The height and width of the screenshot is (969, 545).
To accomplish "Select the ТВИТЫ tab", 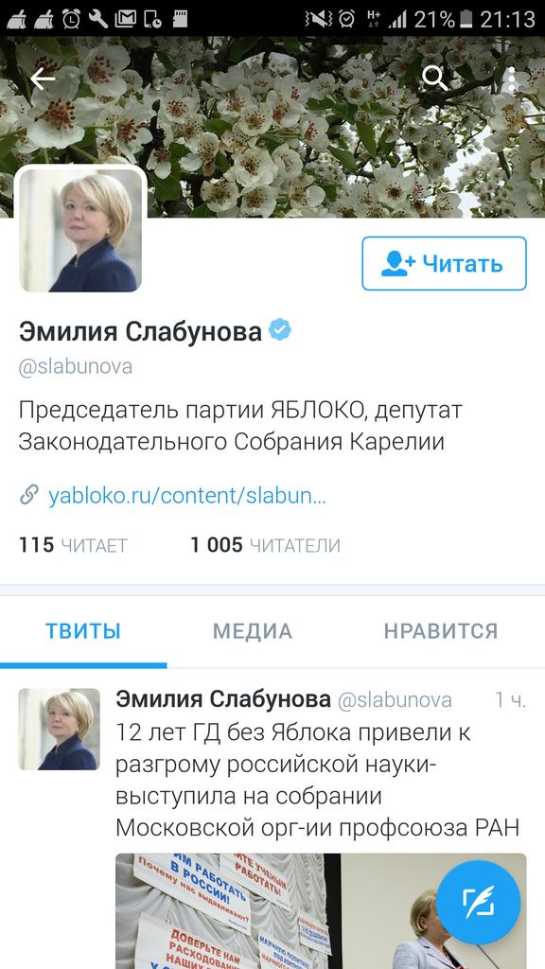I will [x=83, y=631].
